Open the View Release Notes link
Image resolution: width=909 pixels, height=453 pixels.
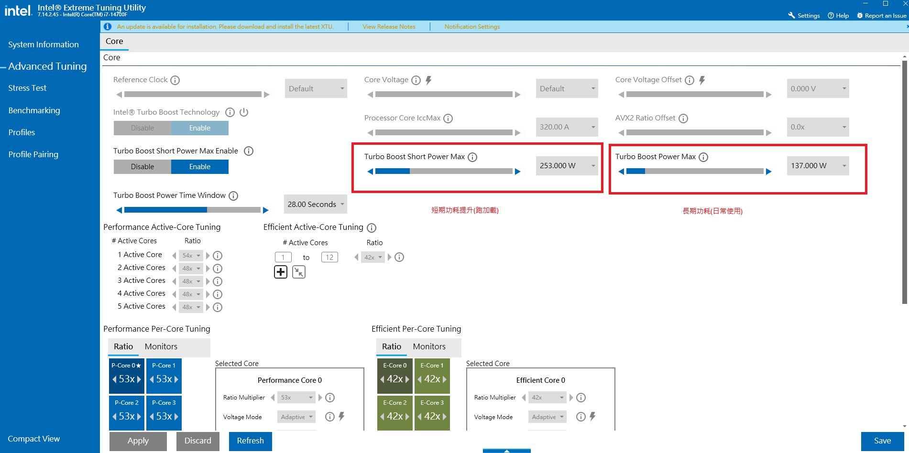click(x=389, y=27)
